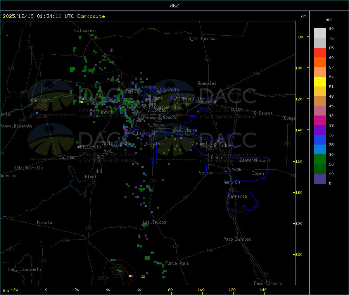Click the Pampa_Diamante label

point(16,126)
